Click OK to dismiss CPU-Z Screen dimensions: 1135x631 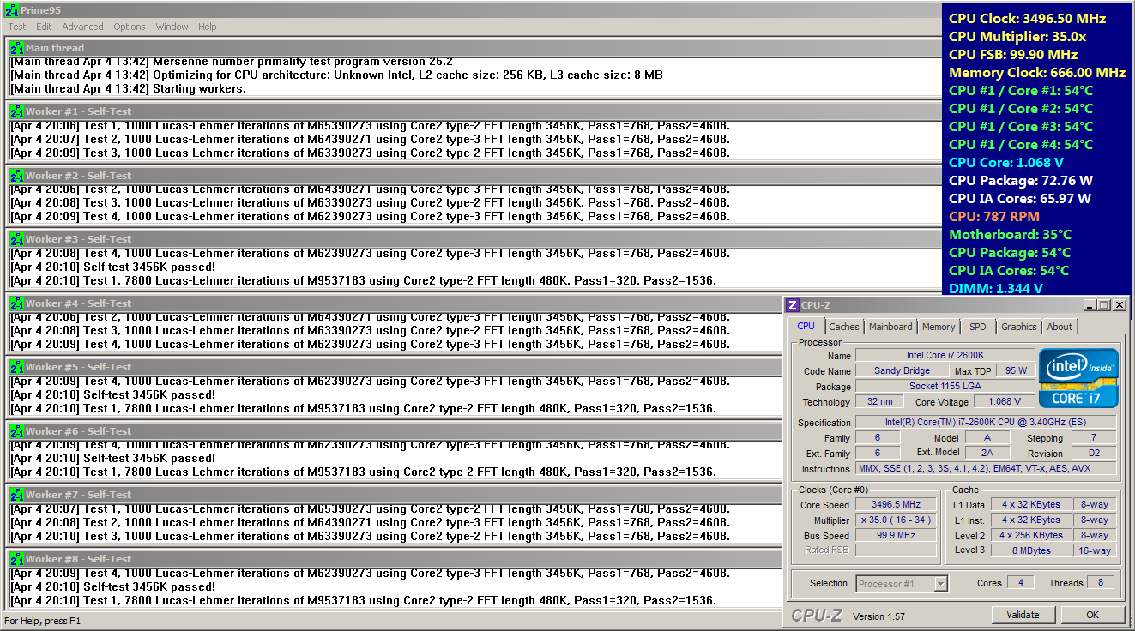point(1092,615)
